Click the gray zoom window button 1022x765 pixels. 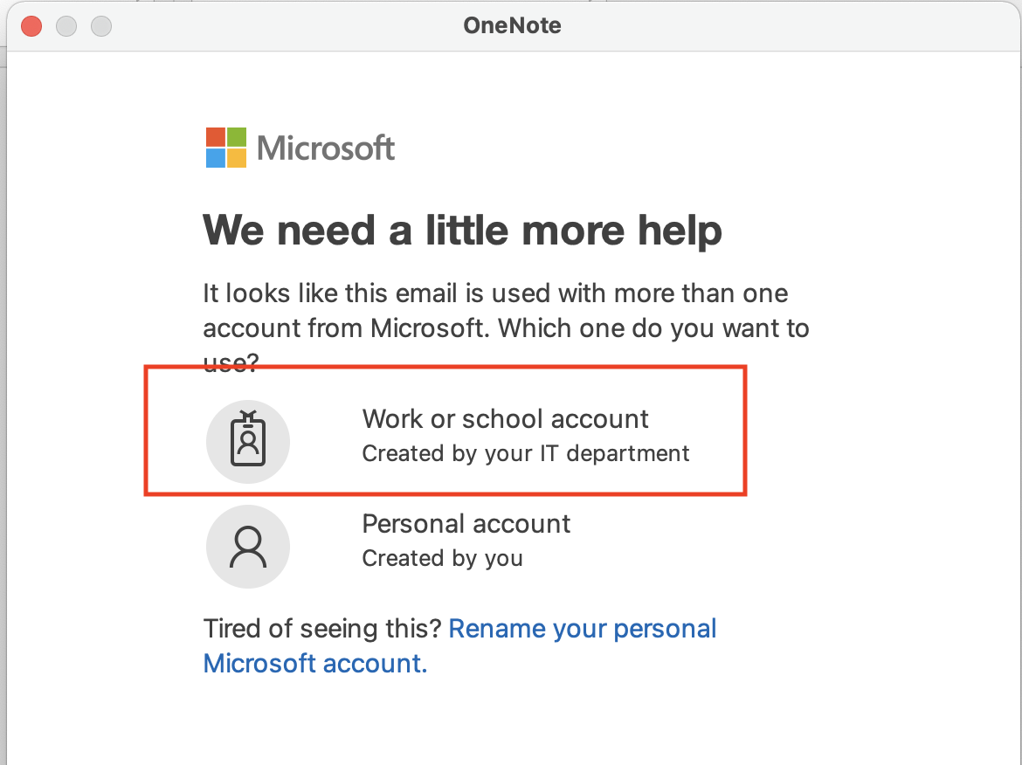click(x=101, y=26)
